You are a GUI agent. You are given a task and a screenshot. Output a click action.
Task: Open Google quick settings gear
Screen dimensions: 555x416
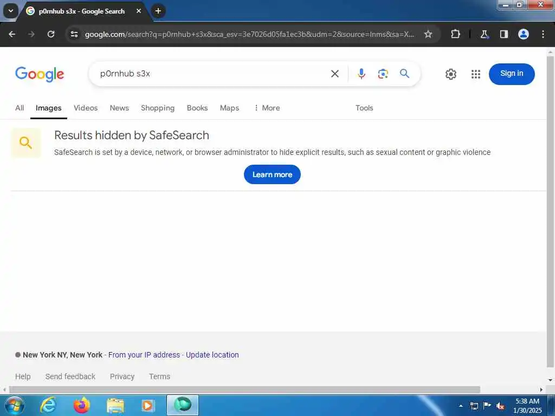coord(450,74)
